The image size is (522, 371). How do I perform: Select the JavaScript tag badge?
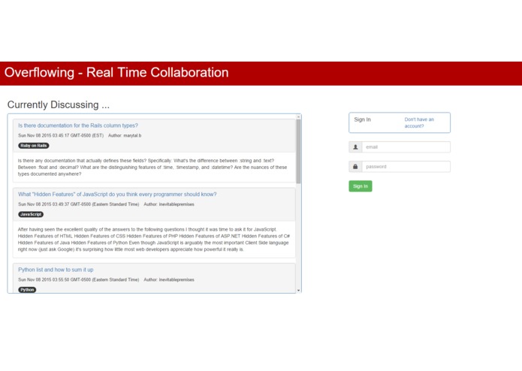[x=31, y=215]
